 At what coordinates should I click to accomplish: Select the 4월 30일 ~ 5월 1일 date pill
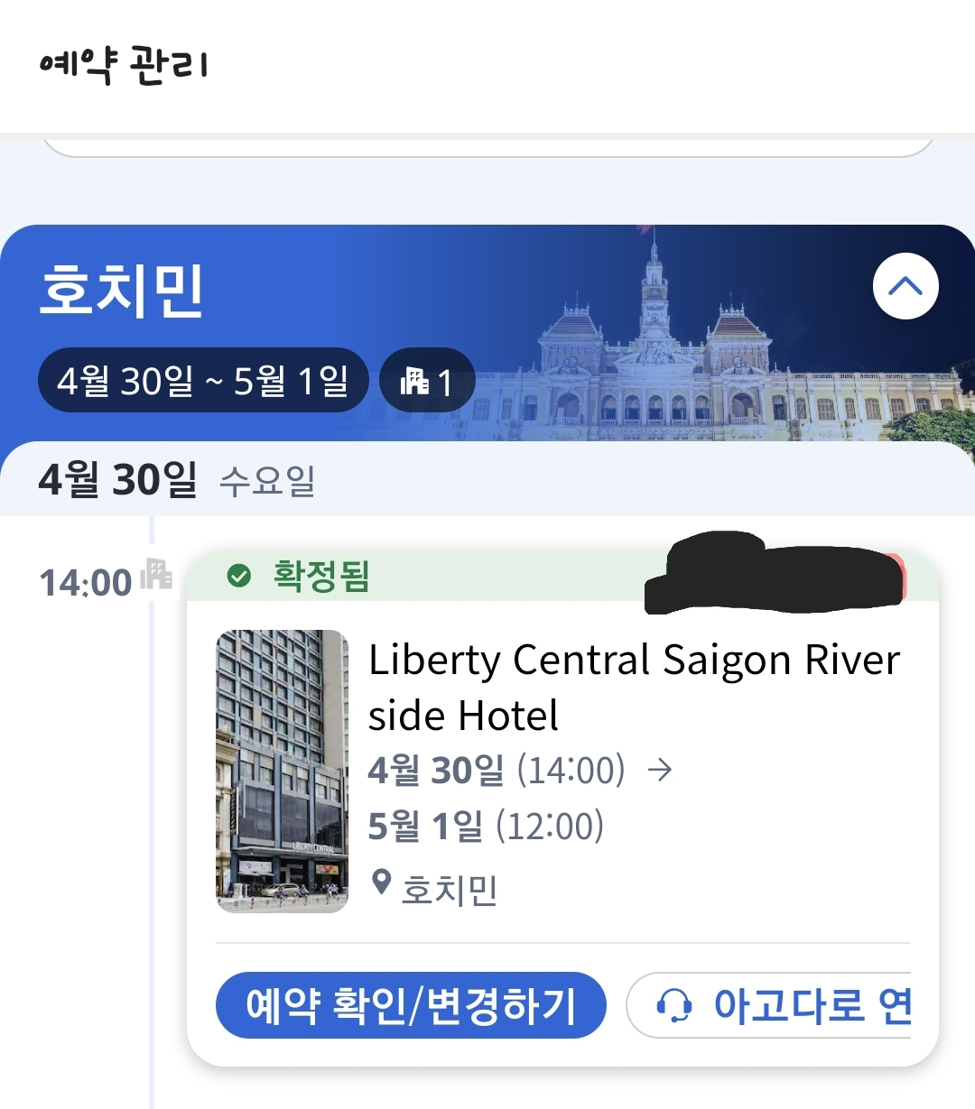(x=203, y=381)
